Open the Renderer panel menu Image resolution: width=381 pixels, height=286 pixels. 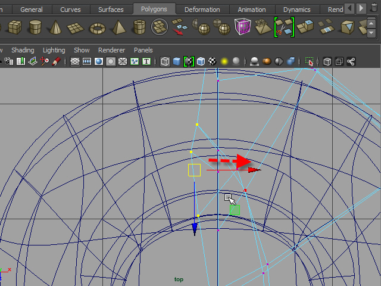click(x=111, y=50)
